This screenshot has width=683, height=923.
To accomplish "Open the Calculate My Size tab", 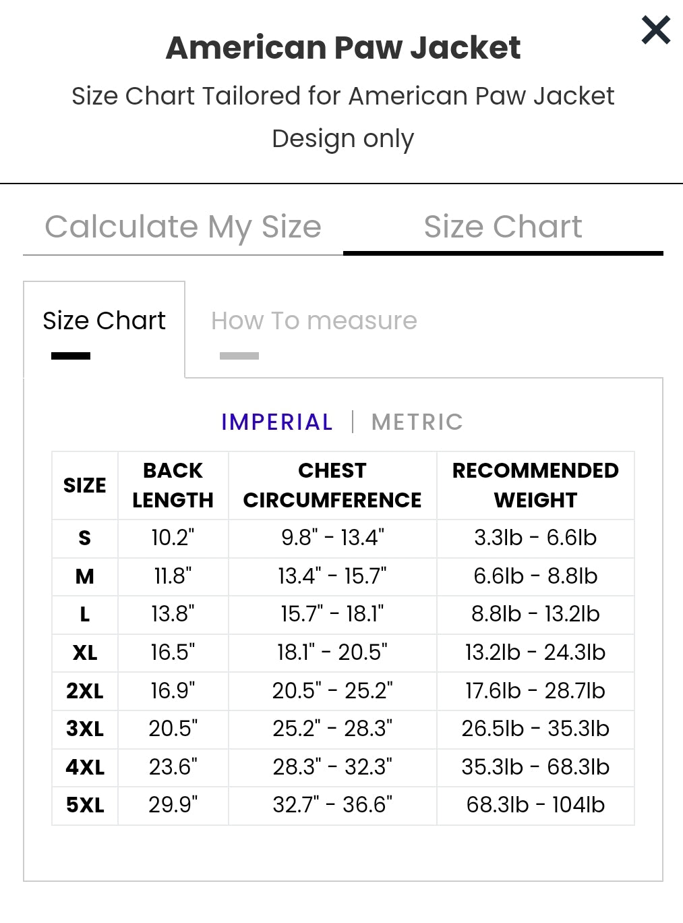I will tap(183, 227).
